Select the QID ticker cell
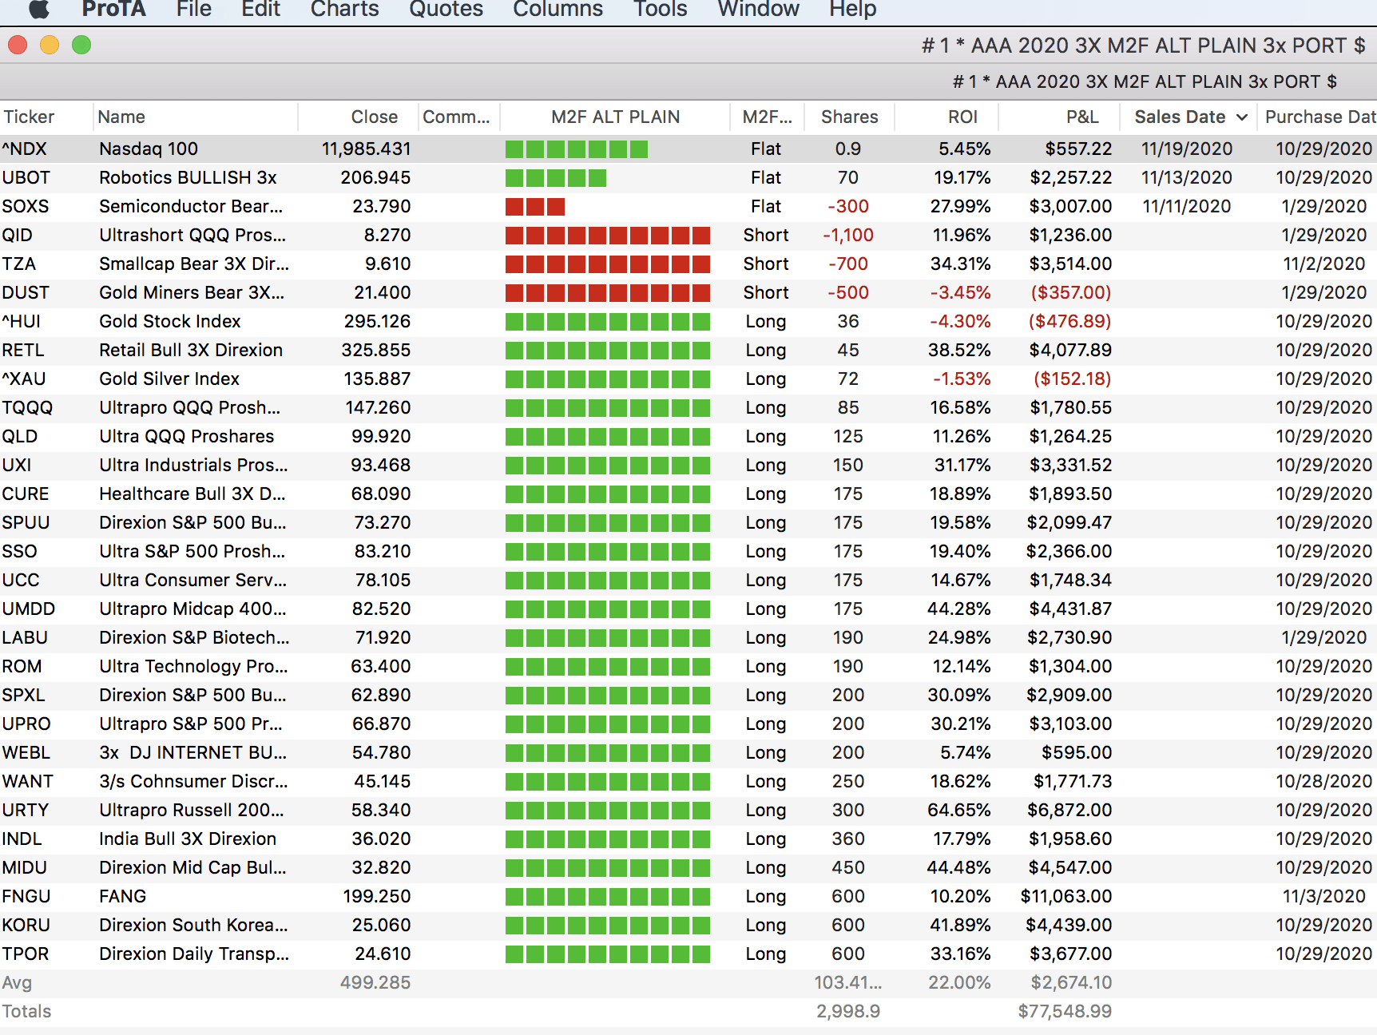The height and width of the screenshot is (1035, 1377). [17, 236]
